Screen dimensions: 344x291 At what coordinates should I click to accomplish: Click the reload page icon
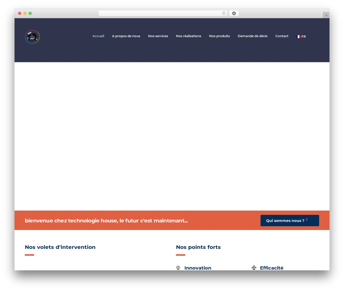[x=224, y=13]
